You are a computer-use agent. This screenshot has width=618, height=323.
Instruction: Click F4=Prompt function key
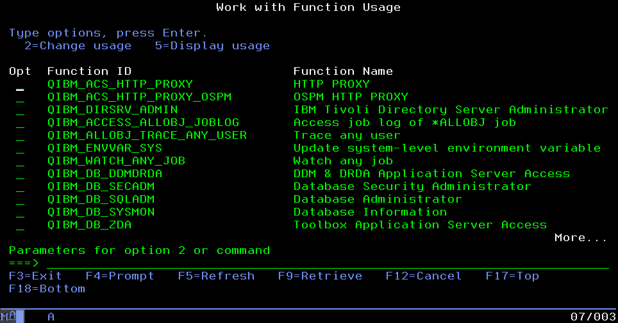pos(120,276)
